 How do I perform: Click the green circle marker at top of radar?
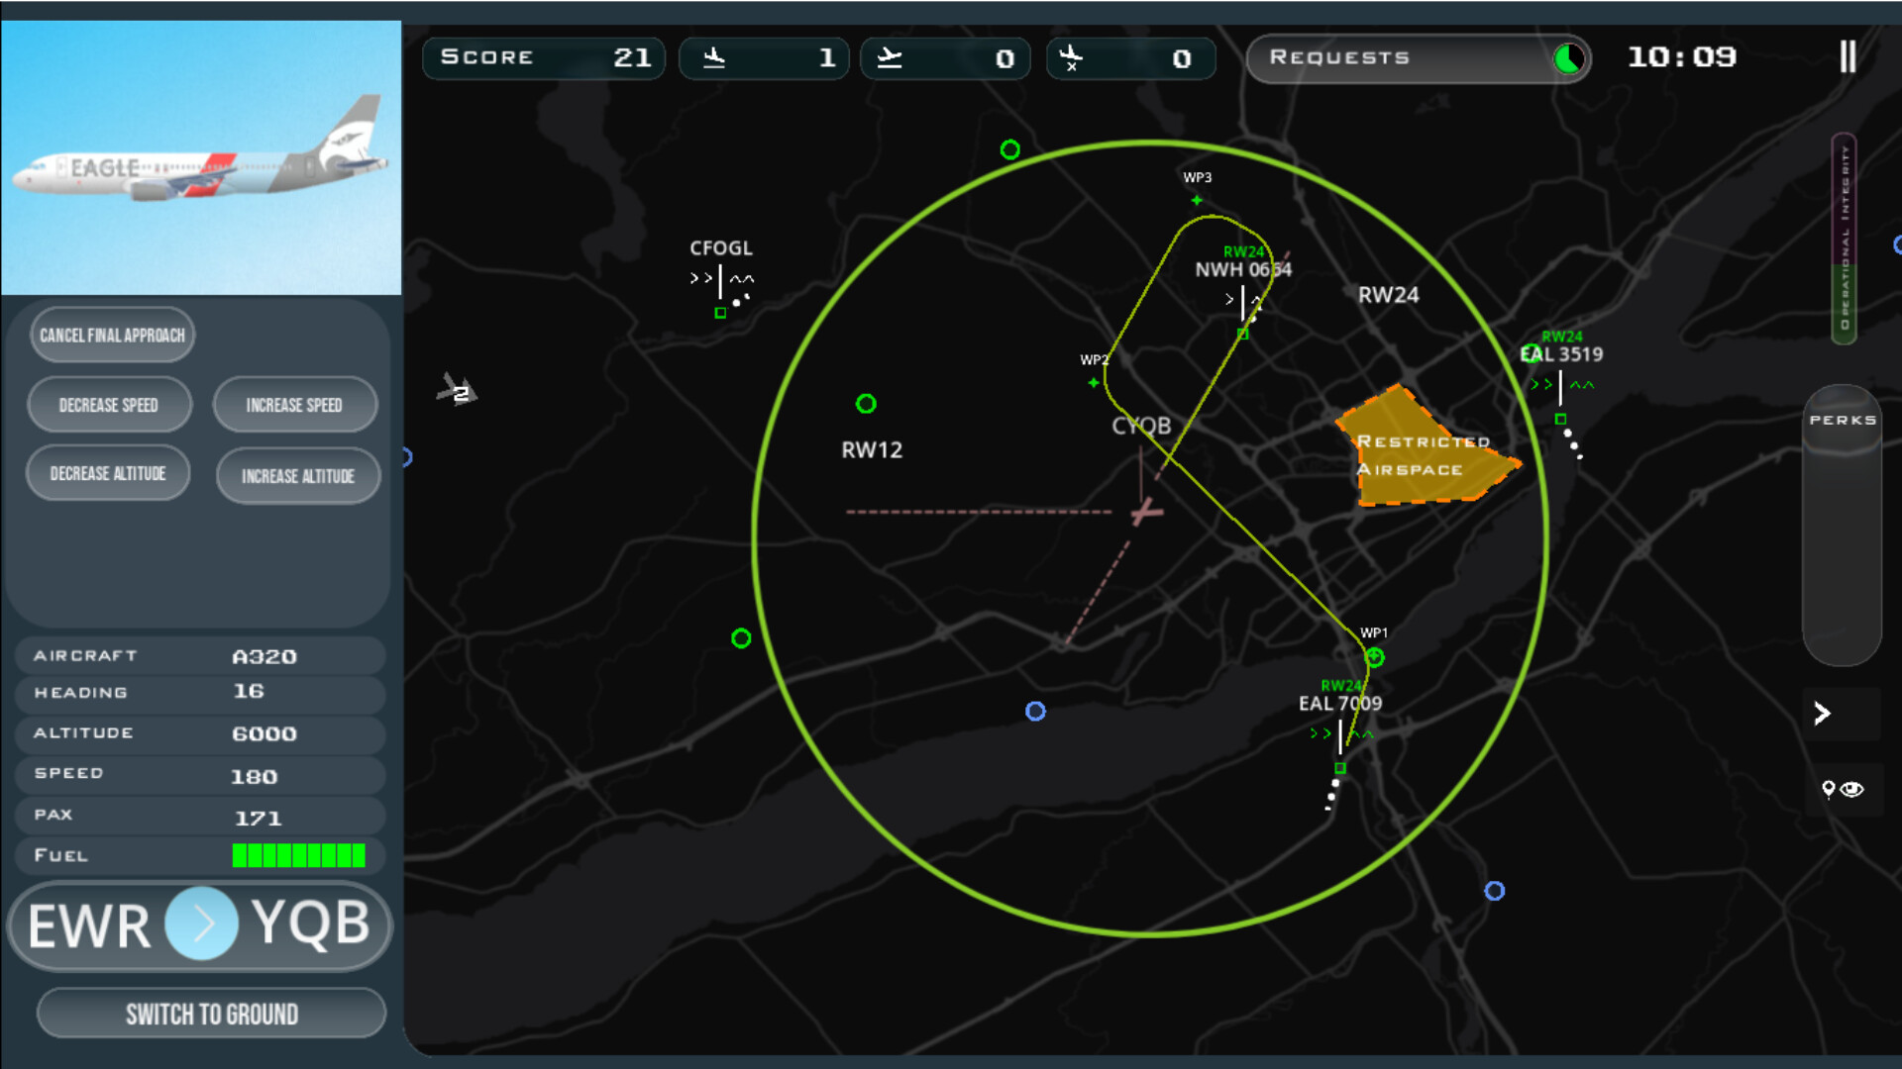(x=1009, y=149)
